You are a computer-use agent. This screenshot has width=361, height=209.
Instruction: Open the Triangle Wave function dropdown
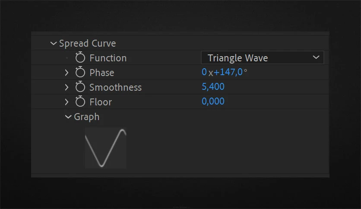click(x=262, y=57)
